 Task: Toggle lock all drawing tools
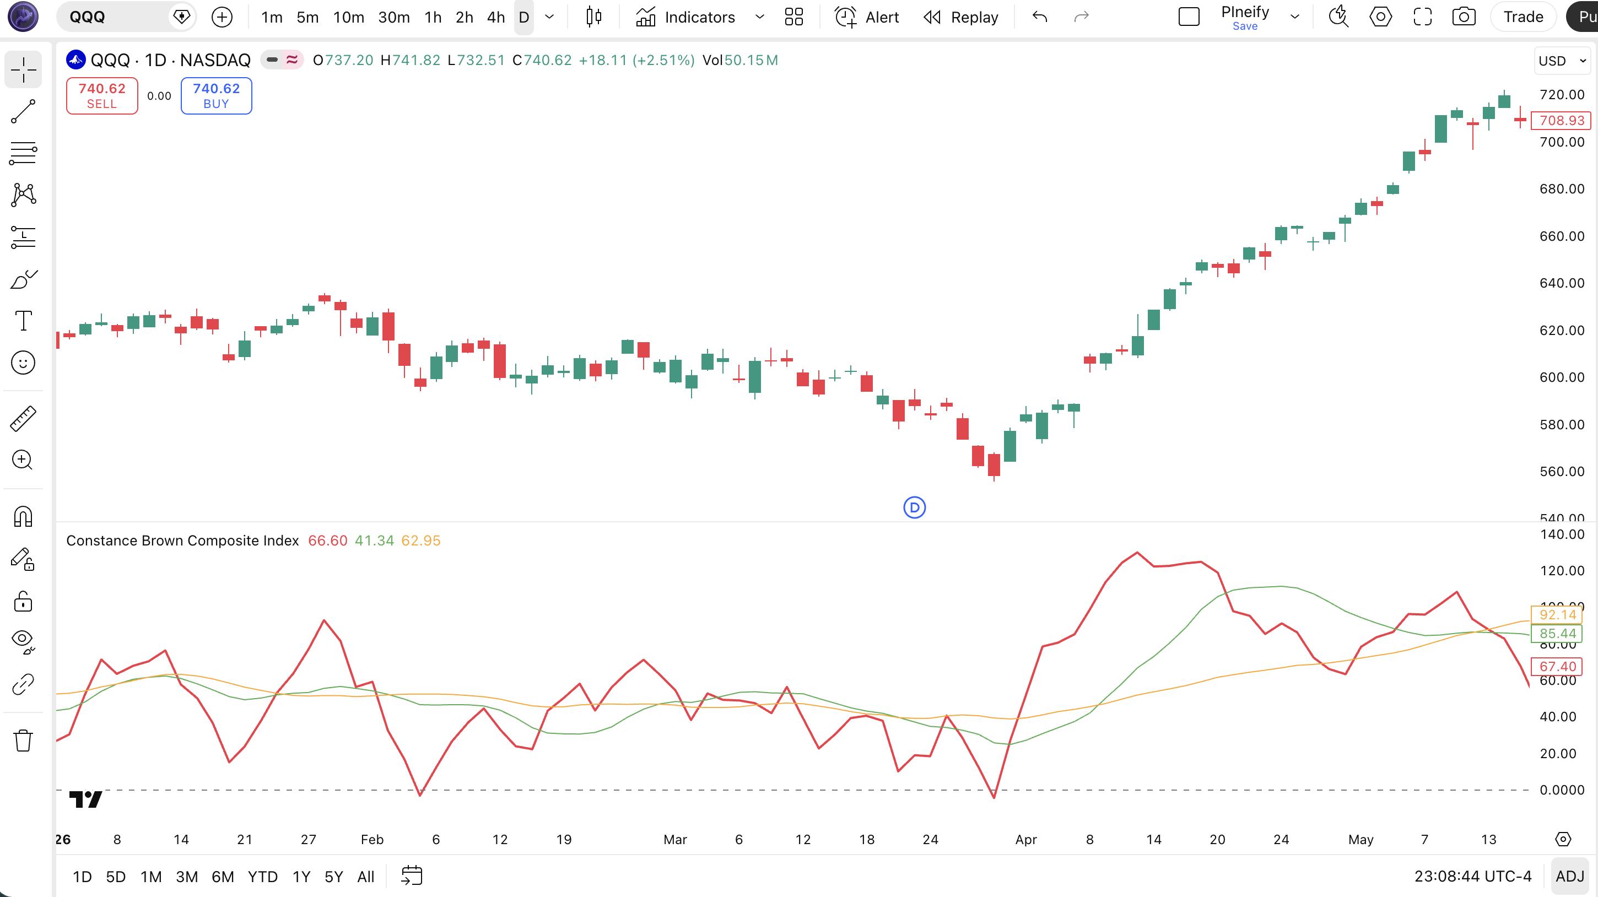pos(23,601)
